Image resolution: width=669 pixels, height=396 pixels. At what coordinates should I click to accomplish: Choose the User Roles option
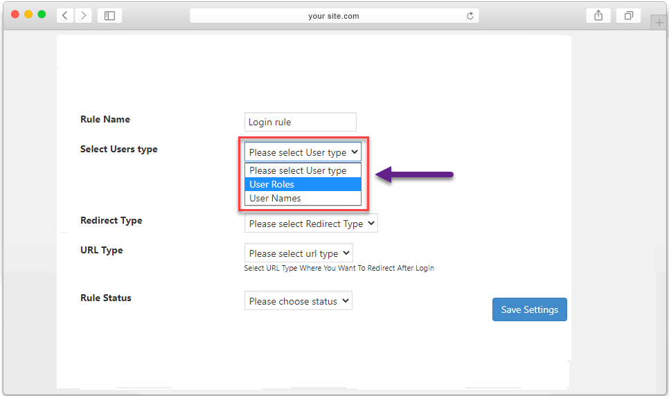pyautogui.click(x=303, y=184)
